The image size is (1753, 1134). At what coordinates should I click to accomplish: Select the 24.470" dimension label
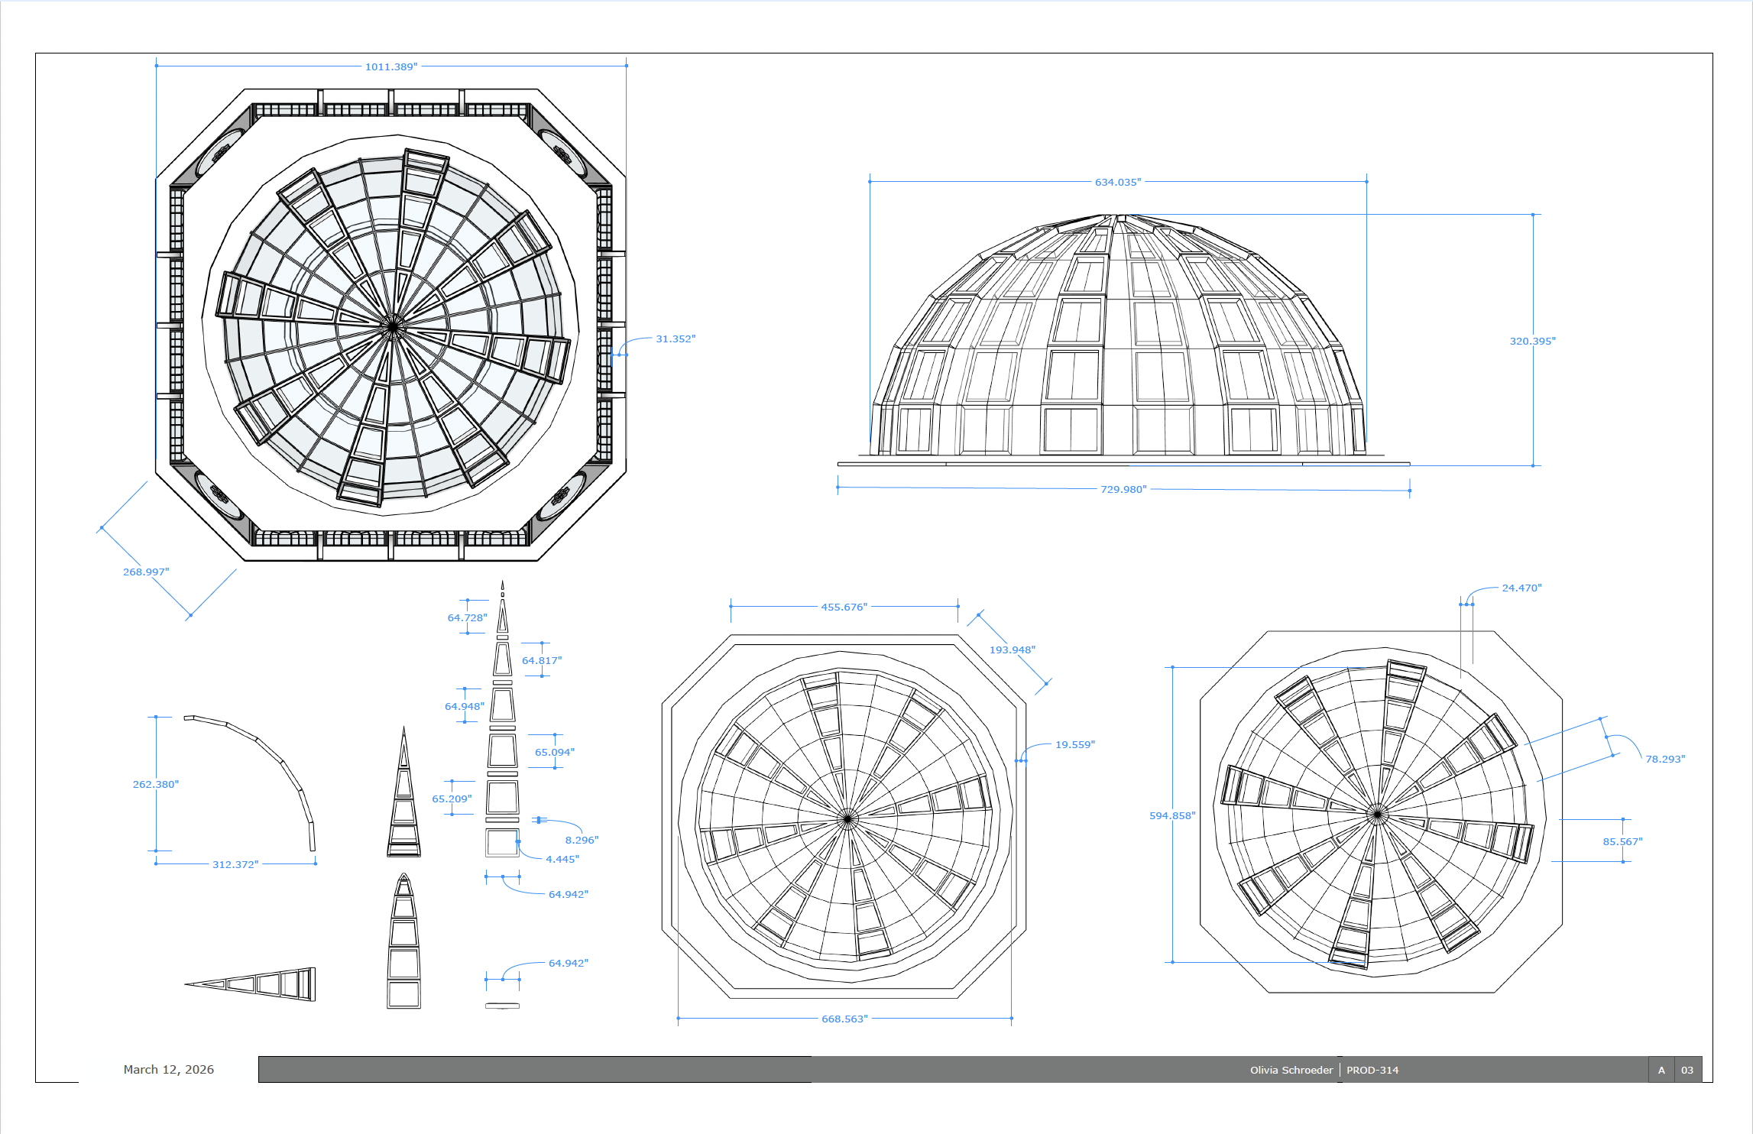tap(1521, 588)
